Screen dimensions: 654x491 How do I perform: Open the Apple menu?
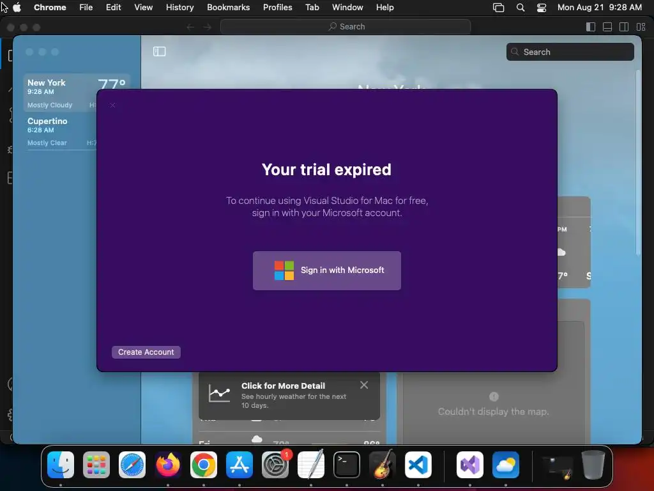click(x=17, y=7)
